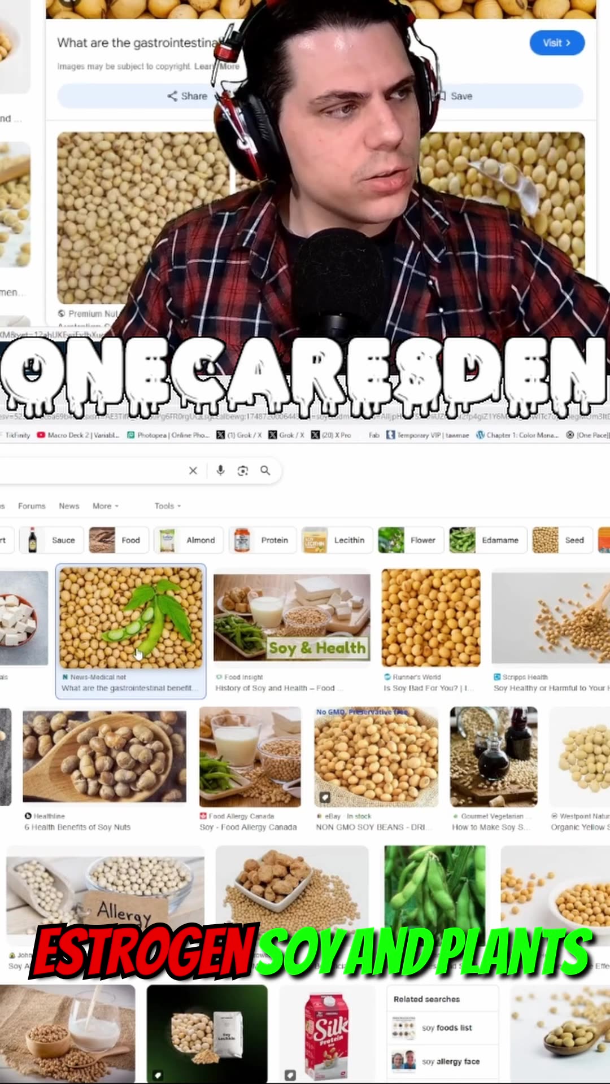610x1084 pixels.
Task: Click the magnifying glass search icon
Action: pyautogui.click(x=265, y=470)
